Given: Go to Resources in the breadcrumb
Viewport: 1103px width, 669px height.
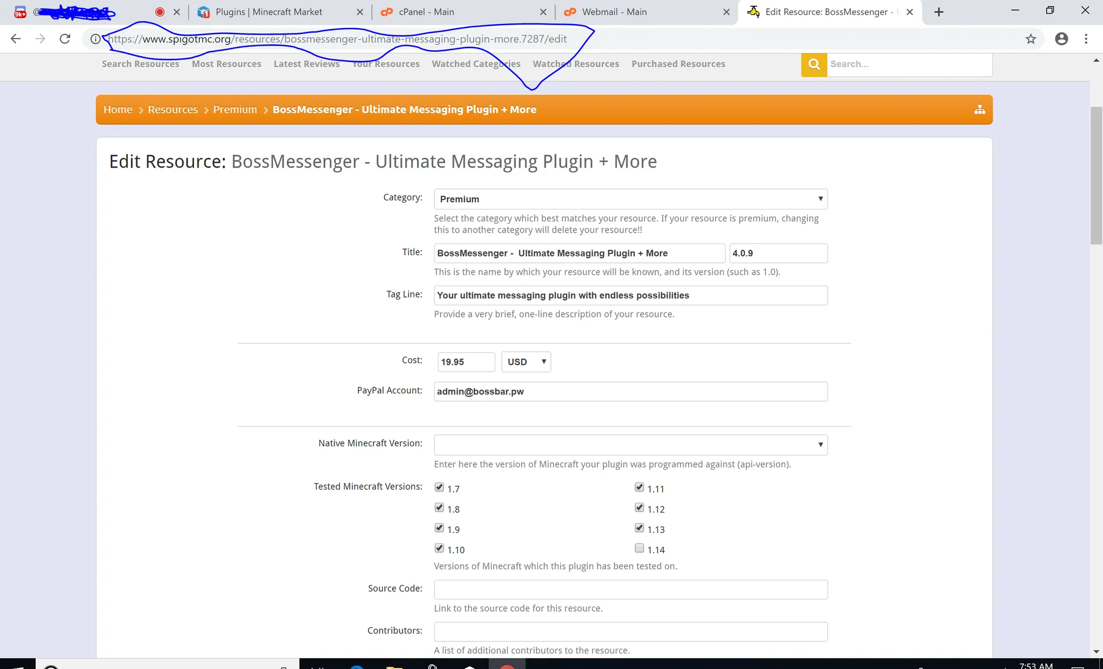Looking at the screenshot, I should point(173,110).
